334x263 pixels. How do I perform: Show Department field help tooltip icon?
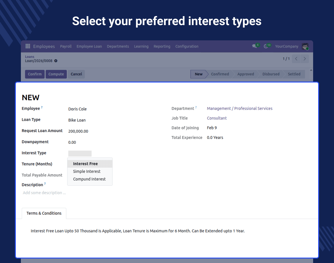pos(196,107)
